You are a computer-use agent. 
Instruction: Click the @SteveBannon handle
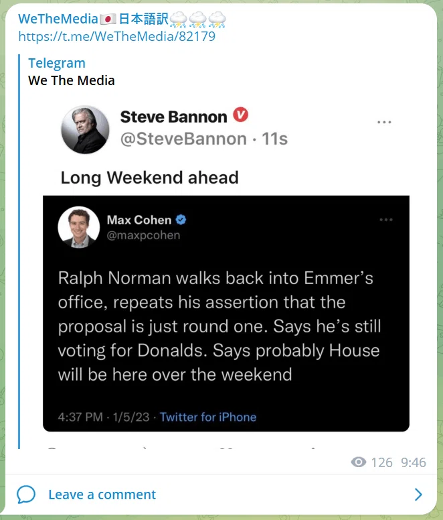(x=183, y=139)
